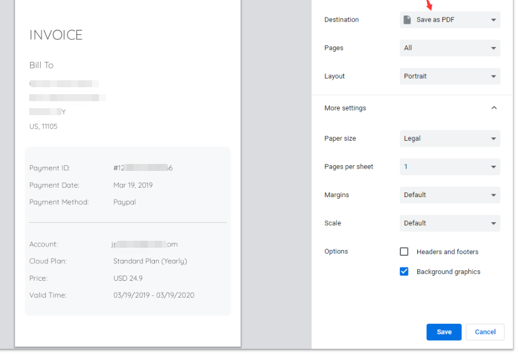Uncheck the Background graphics checkbox
The height and width of the screenshot is (364, 519).
(x=404, y=272)
